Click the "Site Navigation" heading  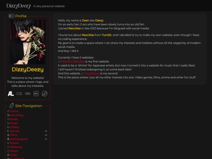pos(28,106)
